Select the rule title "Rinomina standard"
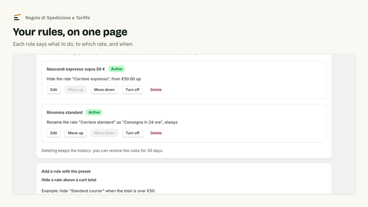This screenshot has width=368, height=207. 64,112
